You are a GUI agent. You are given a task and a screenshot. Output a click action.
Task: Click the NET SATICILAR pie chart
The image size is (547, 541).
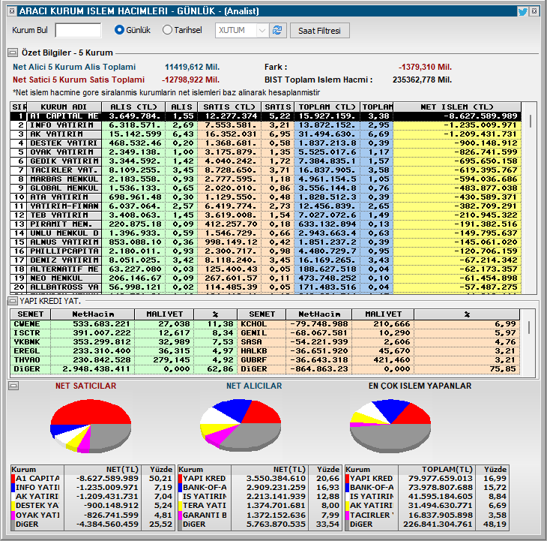coord(91,426)
